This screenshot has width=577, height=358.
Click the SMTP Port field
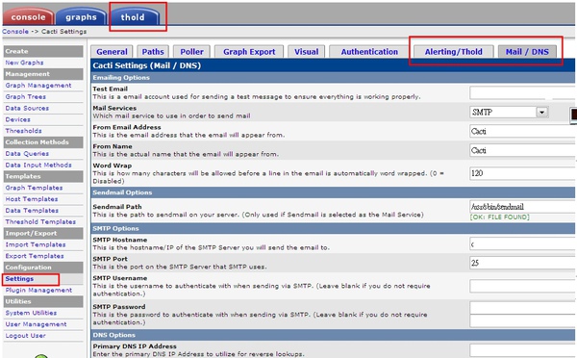(523, 263)
